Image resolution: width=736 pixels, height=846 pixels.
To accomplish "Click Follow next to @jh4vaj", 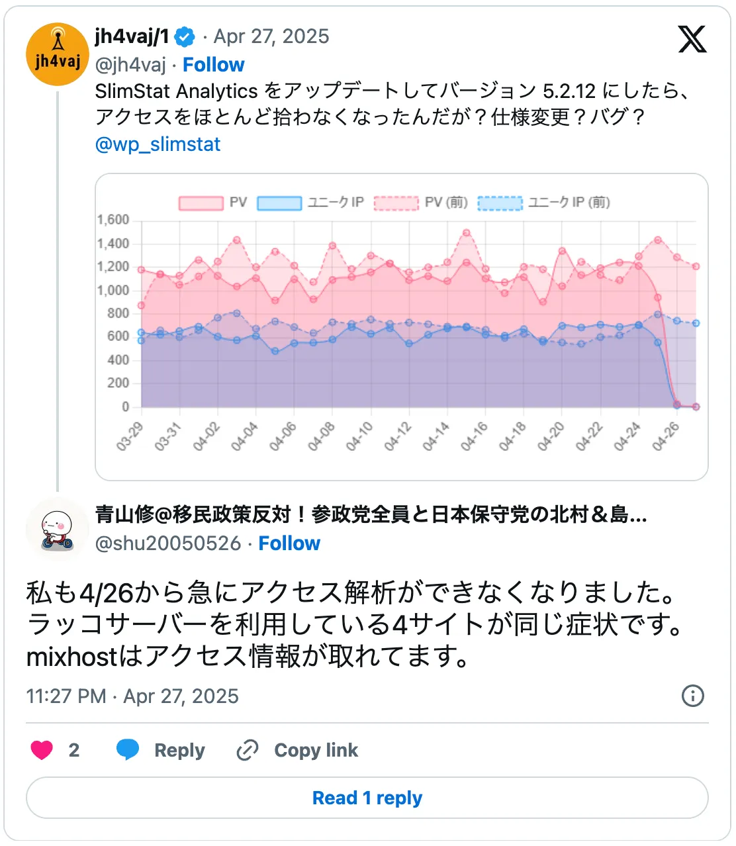I will (x=213, y=64).
